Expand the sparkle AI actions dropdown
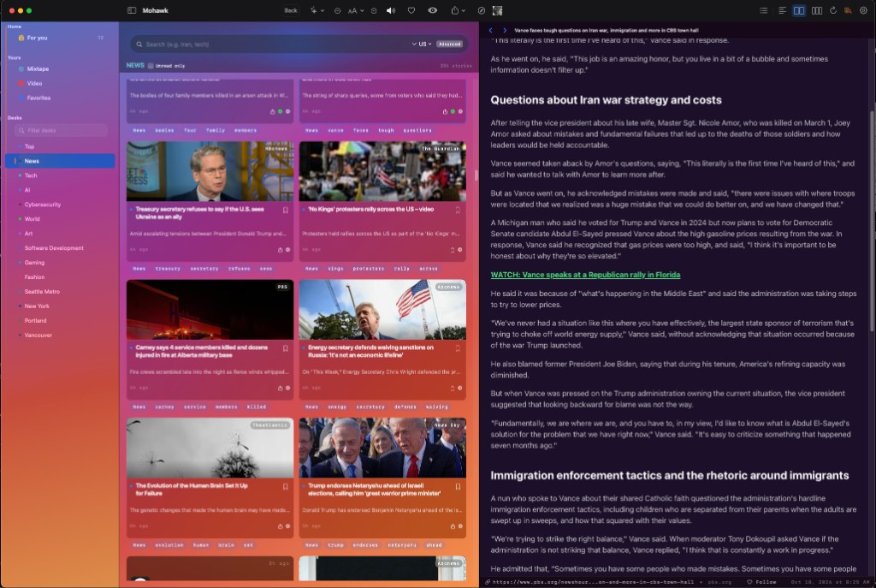Image resolution: width=876 pixels, height=588 pixels. (x=317, y=10)
